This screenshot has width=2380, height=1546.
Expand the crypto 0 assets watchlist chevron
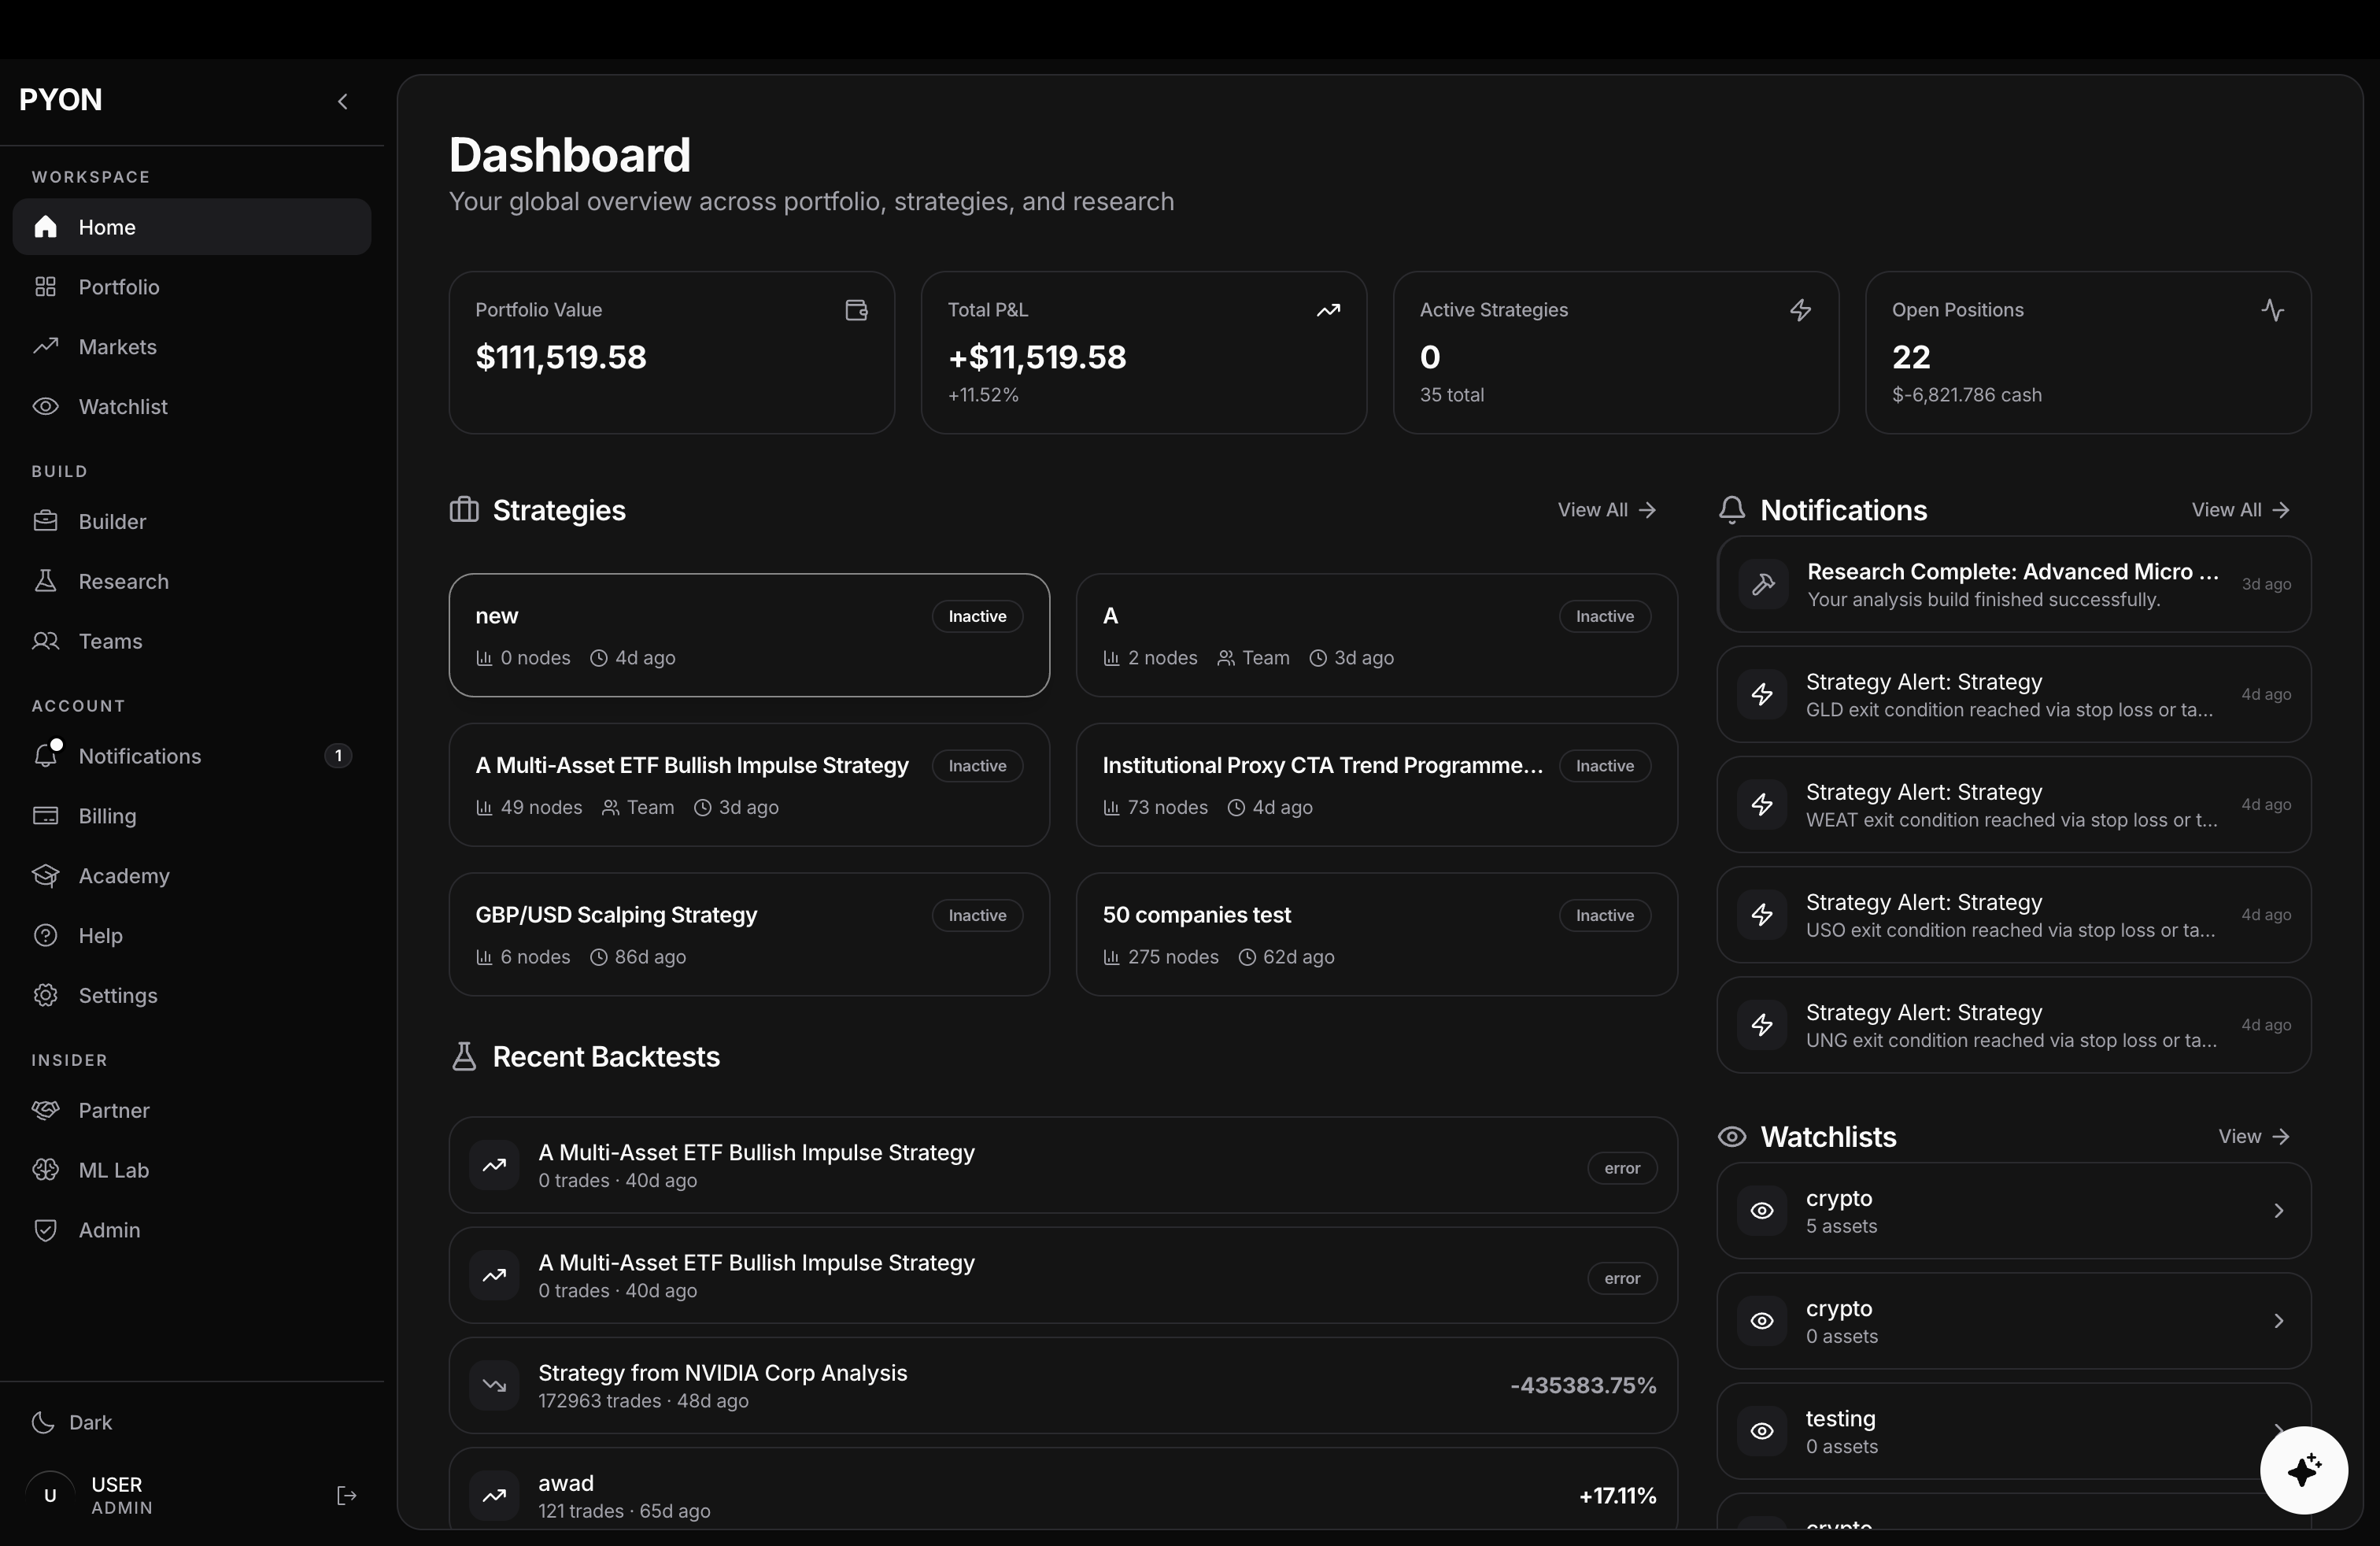coord(2278,1321)
